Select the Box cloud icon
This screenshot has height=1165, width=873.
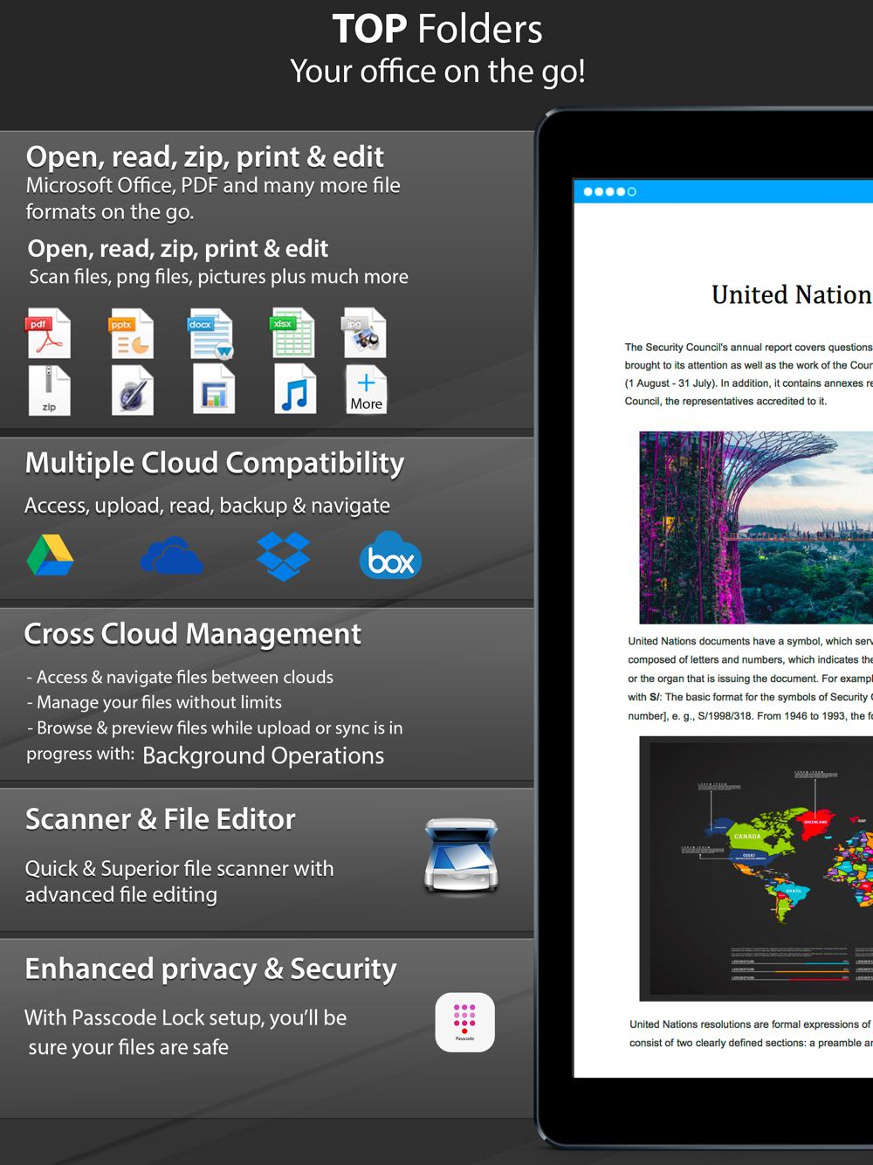pyautogui.click(x=390, y=555)
